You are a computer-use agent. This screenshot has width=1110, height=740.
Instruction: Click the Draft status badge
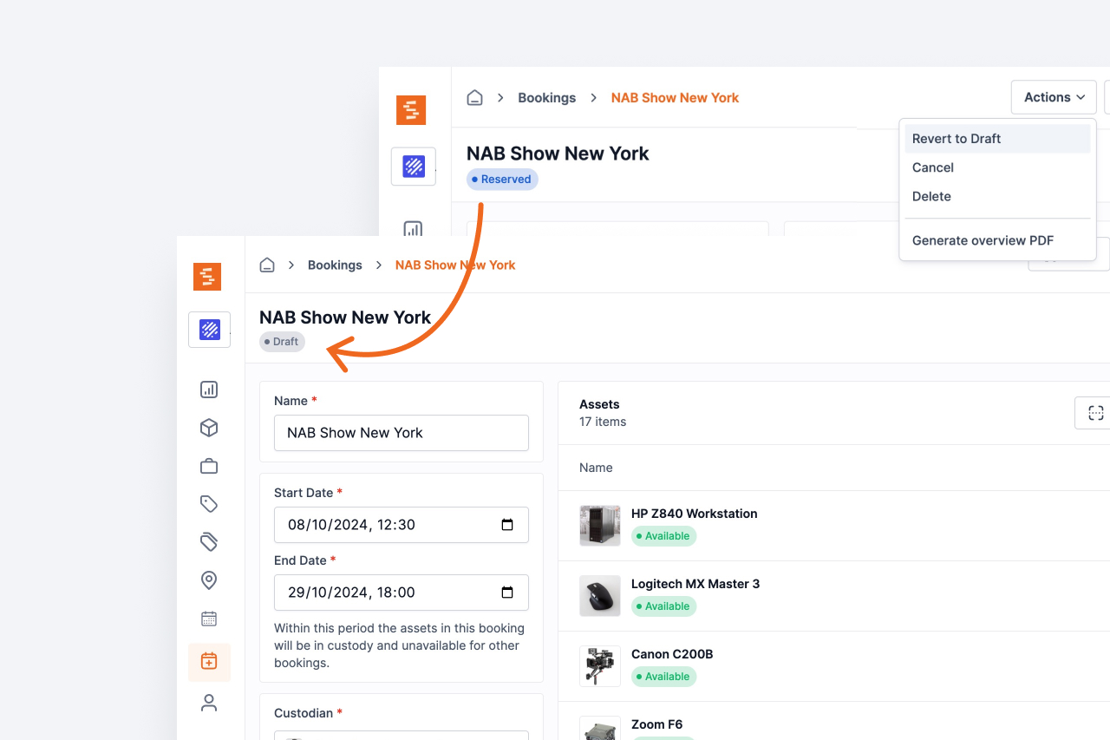tap(282, 341)
